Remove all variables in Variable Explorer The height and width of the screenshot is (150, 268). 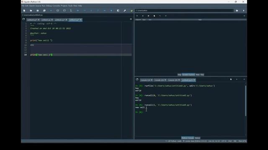tap(154, 16)
